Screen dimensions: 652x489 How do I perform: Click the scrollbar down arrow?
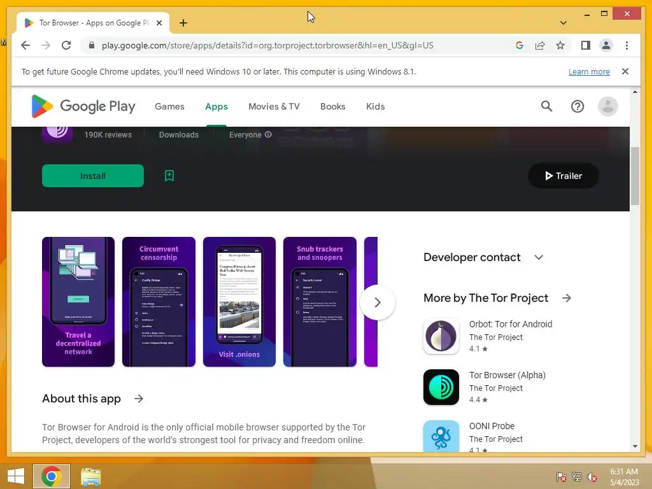click(x=635, y=446)
